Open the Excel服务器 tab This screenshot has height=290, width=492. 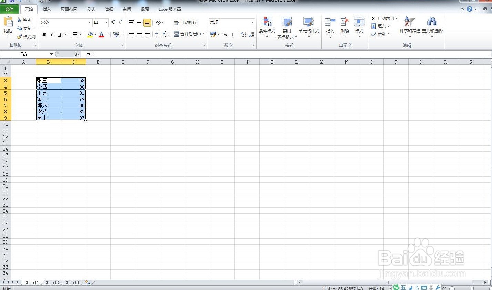pos(170,9)
